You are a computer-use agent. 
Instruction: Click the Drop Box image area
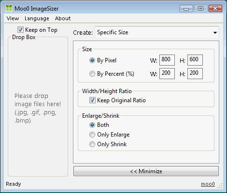coord(38,107)
